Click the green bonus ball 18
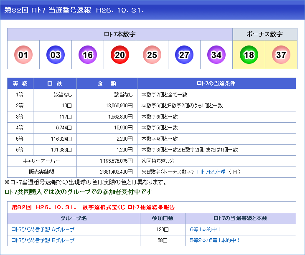 (249, 55)
